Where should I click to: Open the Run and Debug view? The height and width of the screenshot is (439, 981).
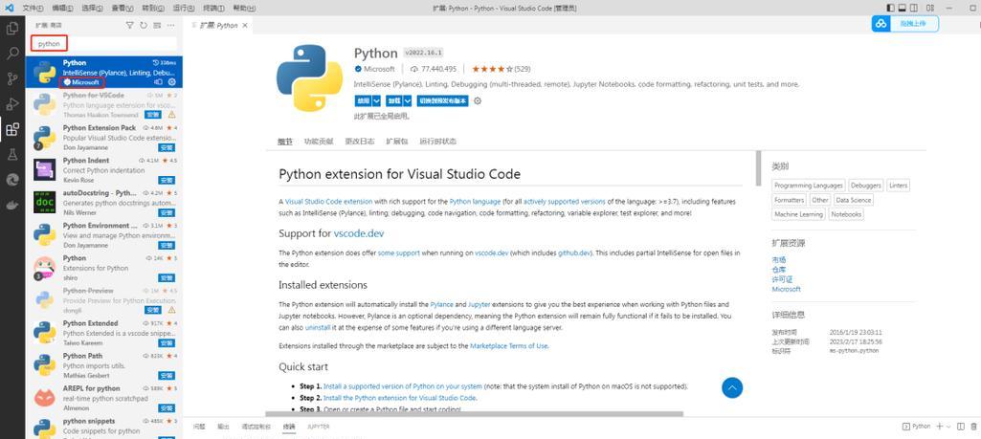[x=11, y=104]
